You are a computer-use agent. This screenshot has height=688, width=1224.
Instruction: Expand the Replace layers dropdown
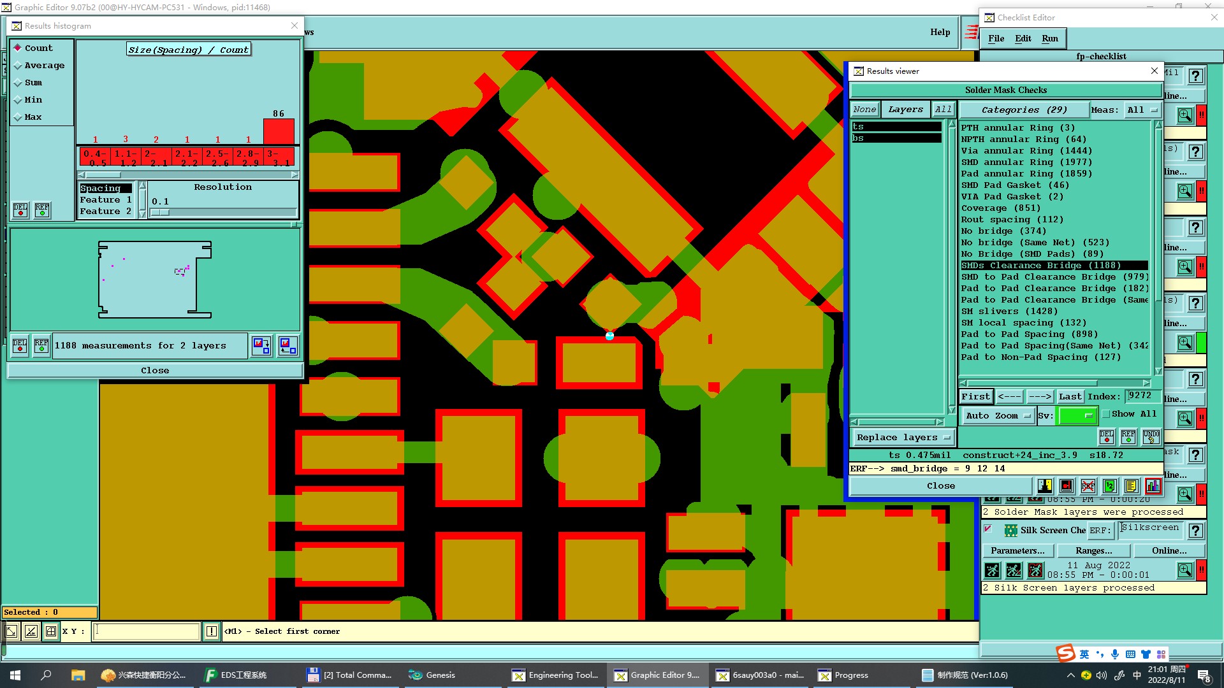pos(903,438)
